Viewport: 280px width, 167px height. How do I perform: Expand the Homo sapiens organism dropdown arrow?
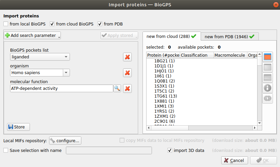(x=66, y=73)
